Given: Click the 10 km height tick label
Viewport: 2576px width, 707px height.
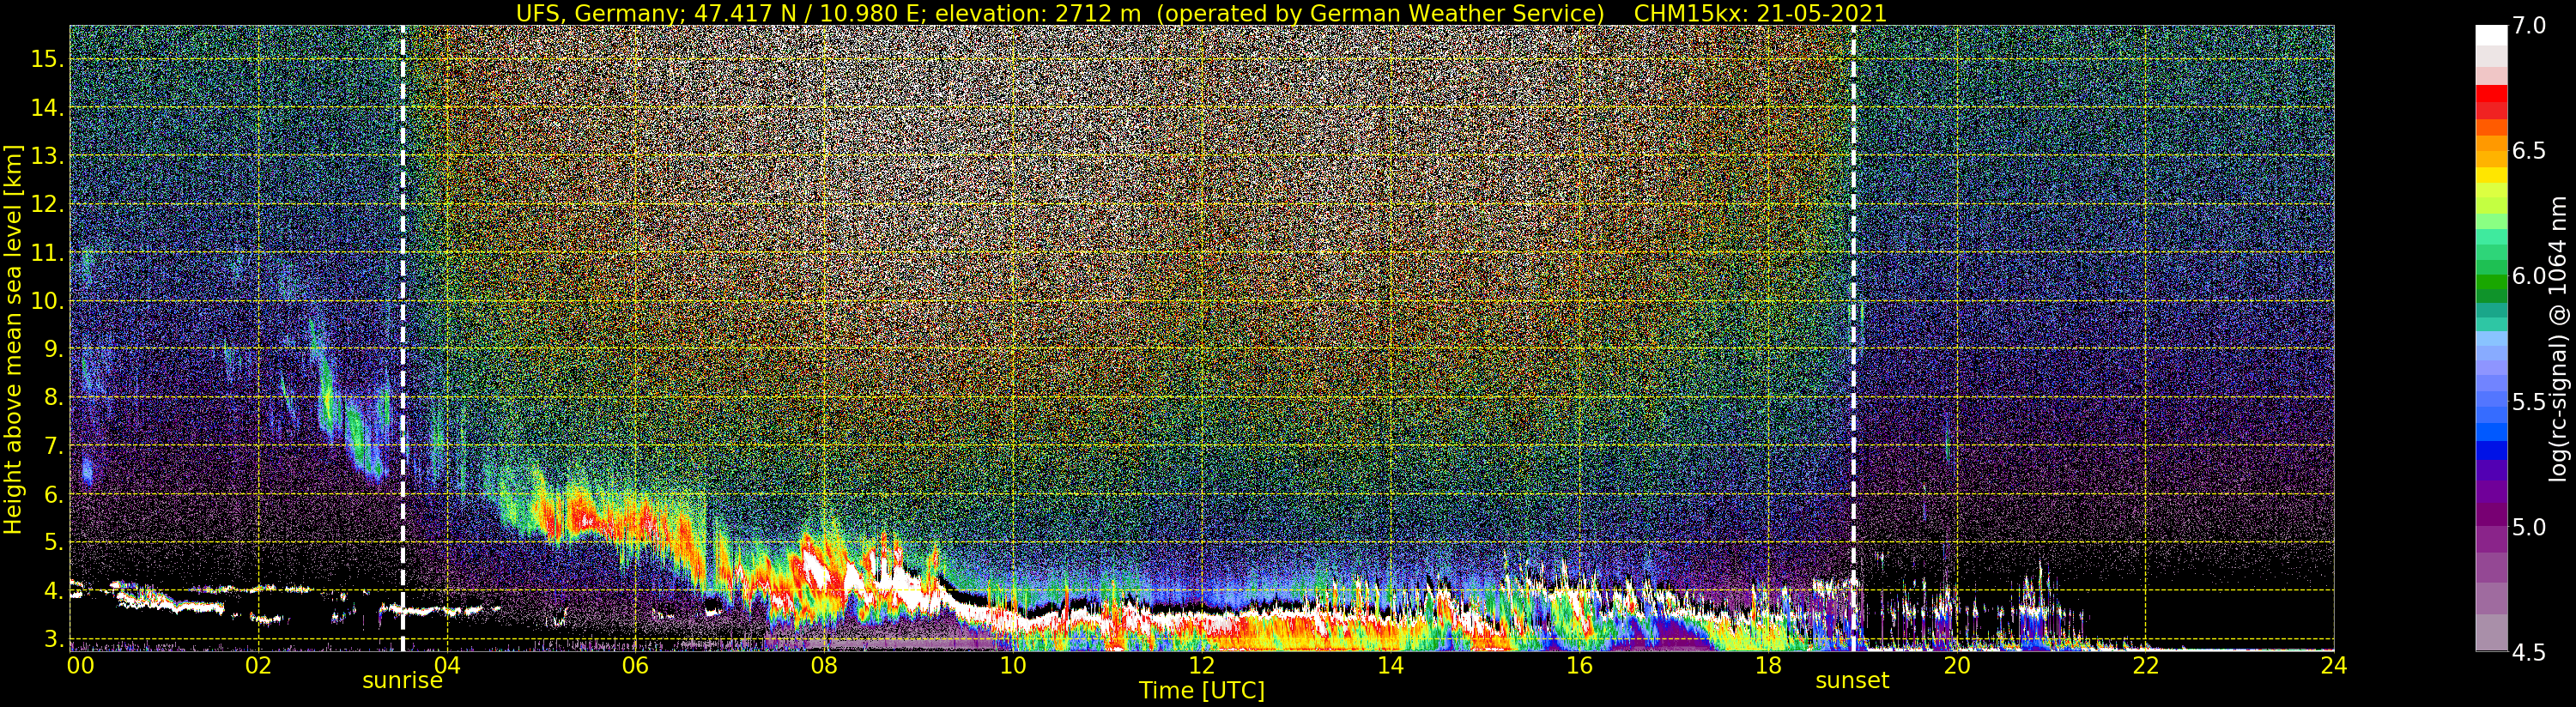Looking at the screenshot, I should 46,301.
